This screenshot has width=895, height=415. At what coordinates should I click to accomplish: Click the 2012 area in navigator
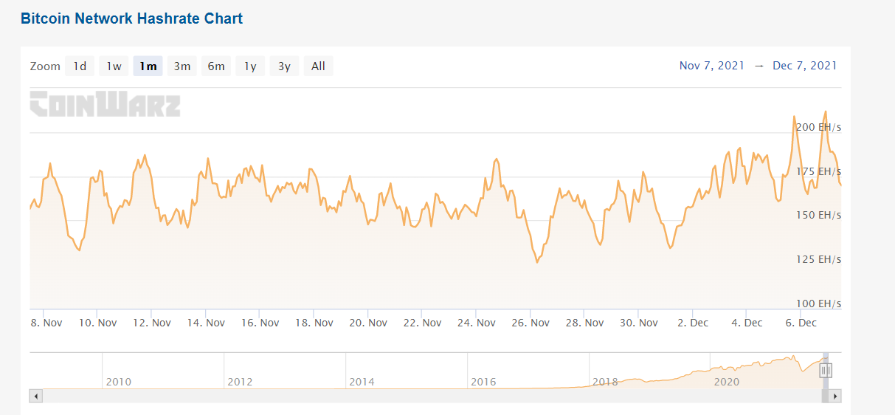pos(240,382)
